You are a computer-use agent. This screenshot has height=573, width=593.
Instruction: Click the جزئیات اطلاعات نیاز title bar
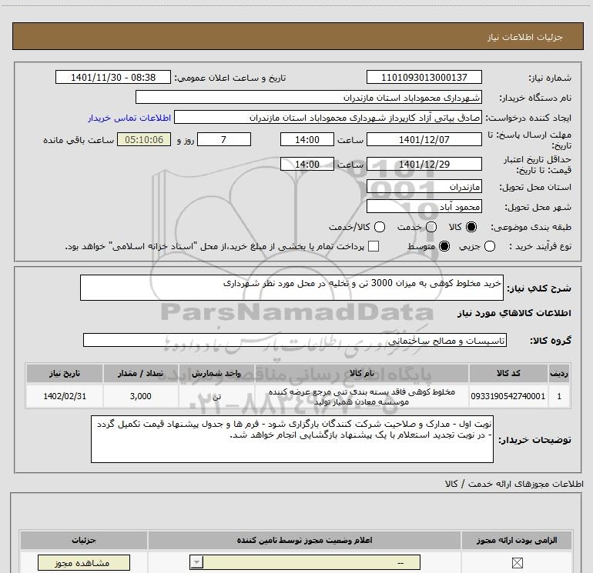[x=297, y=36]
